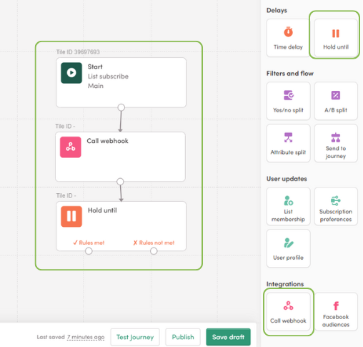Click the Test Journey button
The image size is (363, 347).
click(135, 337)
